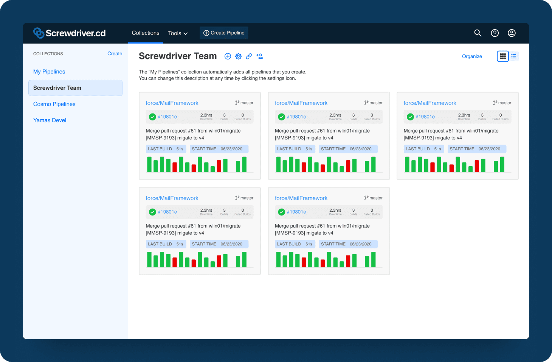Open the Collections tab
Image resolution: width=552 pixels, height=362 pixels.
coord(146,33)
